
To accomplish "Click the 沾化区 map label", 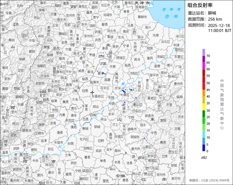I will click(x=165, y=42).
